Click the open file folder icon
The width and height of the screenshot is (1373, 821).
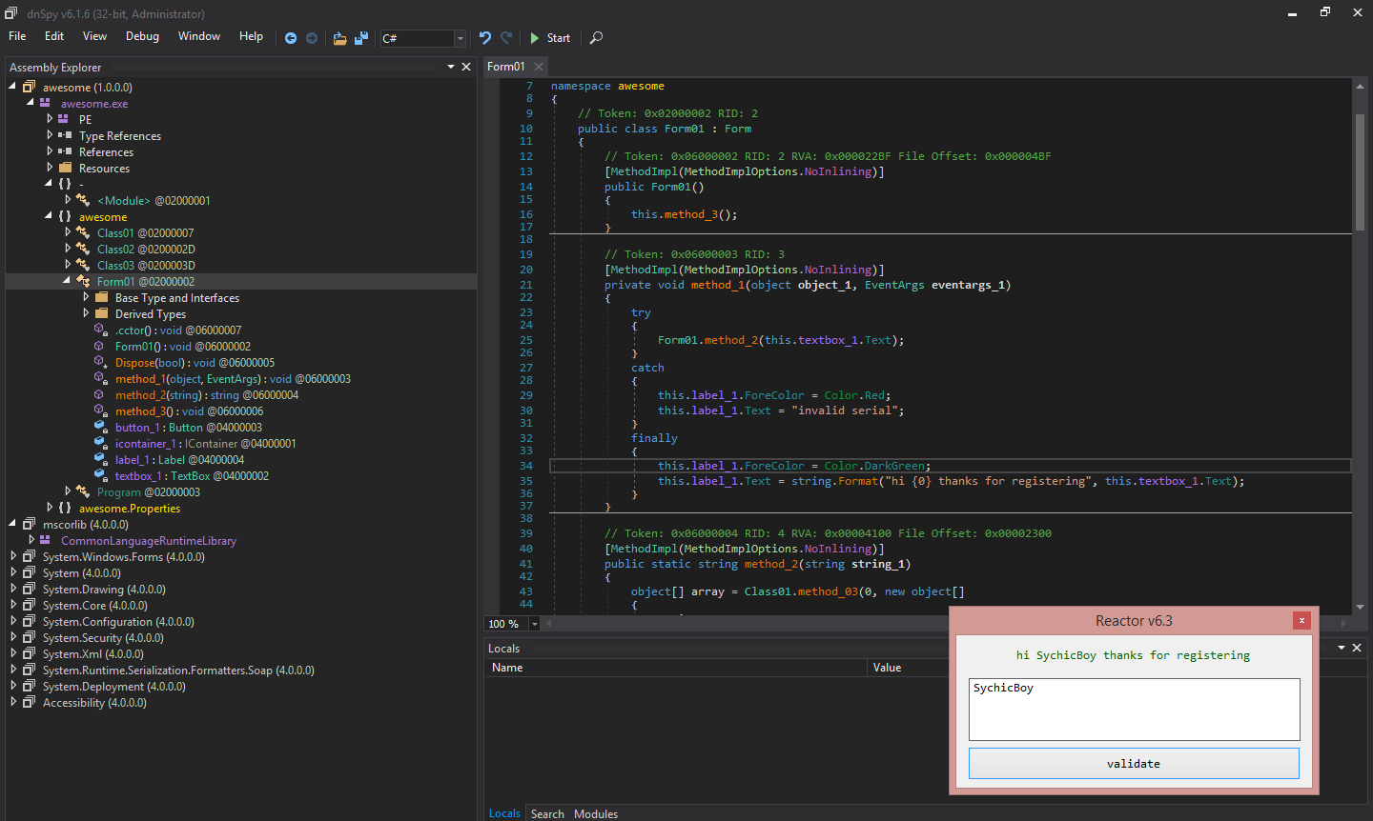339,38
